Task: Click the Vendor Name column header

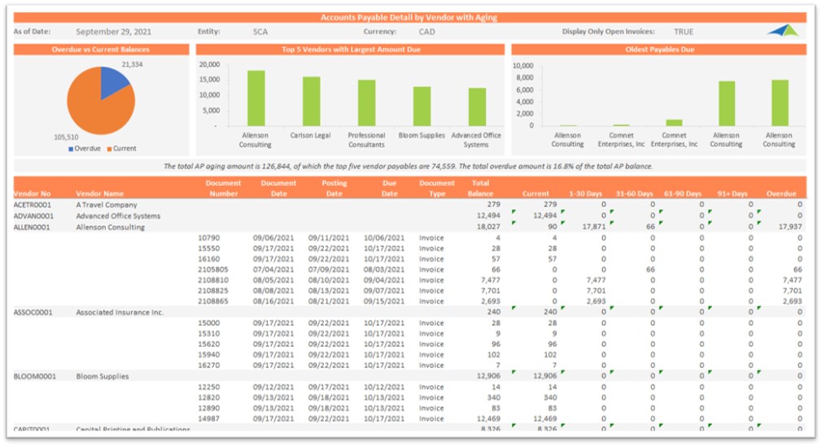Action: pos(100,194)
